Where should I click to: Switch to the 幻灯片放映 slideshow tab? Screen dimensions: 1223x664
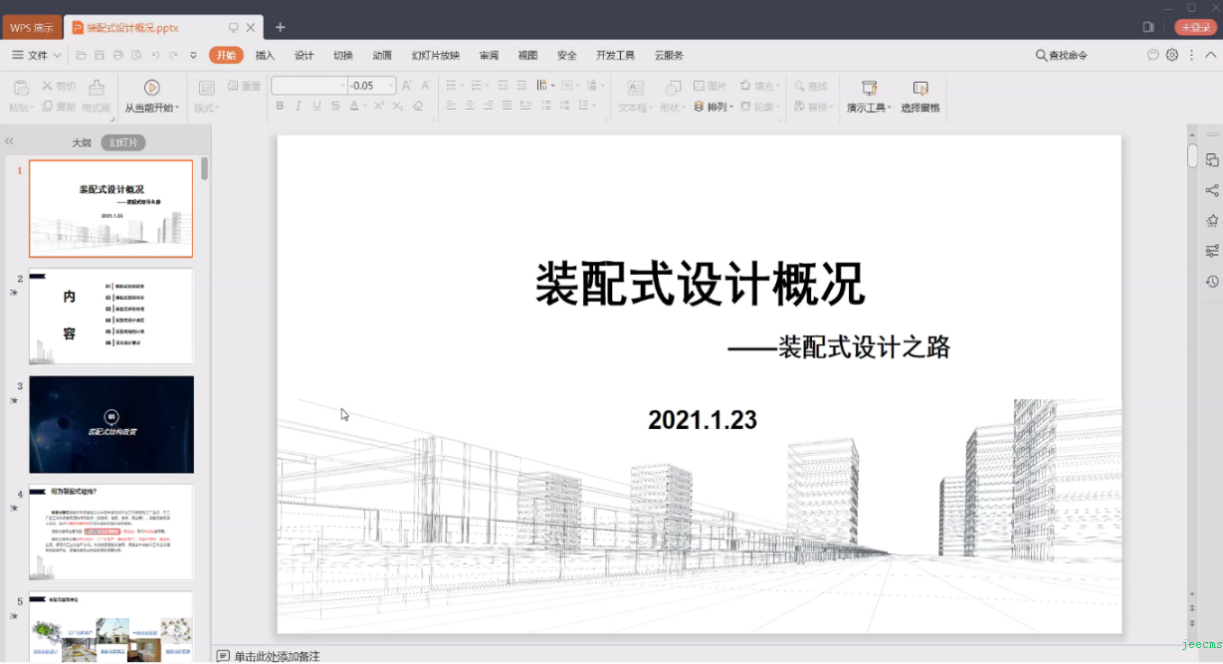(x=435, y=56)
